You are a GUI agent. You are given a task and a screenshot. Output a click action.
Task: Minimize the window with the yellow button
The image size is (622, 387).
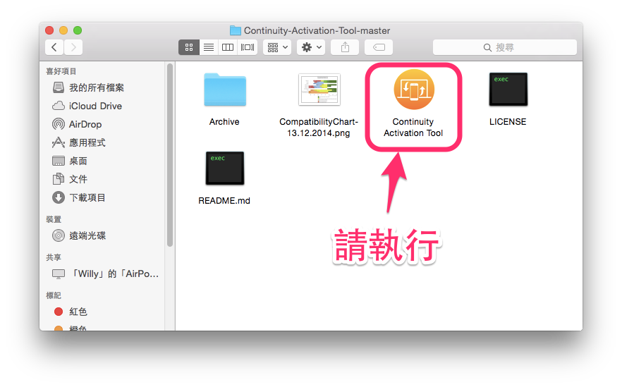point(63,30)
